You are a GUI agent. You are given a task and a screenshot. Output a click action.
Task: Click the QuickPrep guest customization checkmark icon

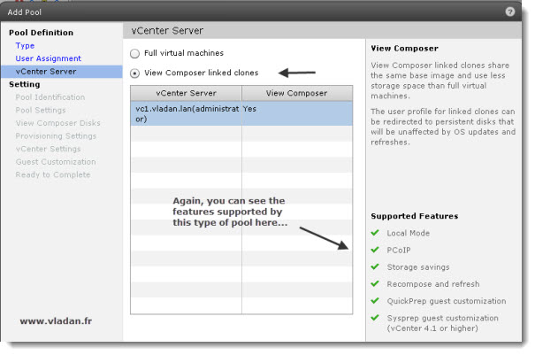point(375,301)
